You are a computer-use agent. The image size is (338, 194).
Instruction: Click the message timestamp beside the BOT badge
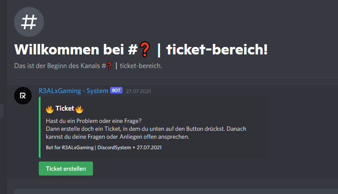tap(138, 91)
